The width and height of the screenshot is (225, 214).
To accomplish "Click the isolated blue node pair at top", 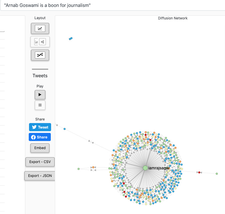I will (x=71, y=39).
